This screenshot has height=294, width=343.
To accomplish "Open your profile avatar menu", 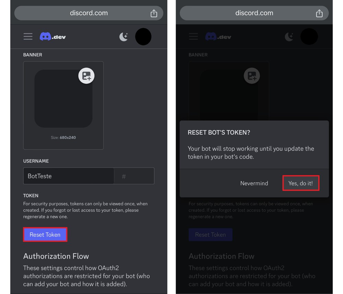I will click(x=143, y=37).
